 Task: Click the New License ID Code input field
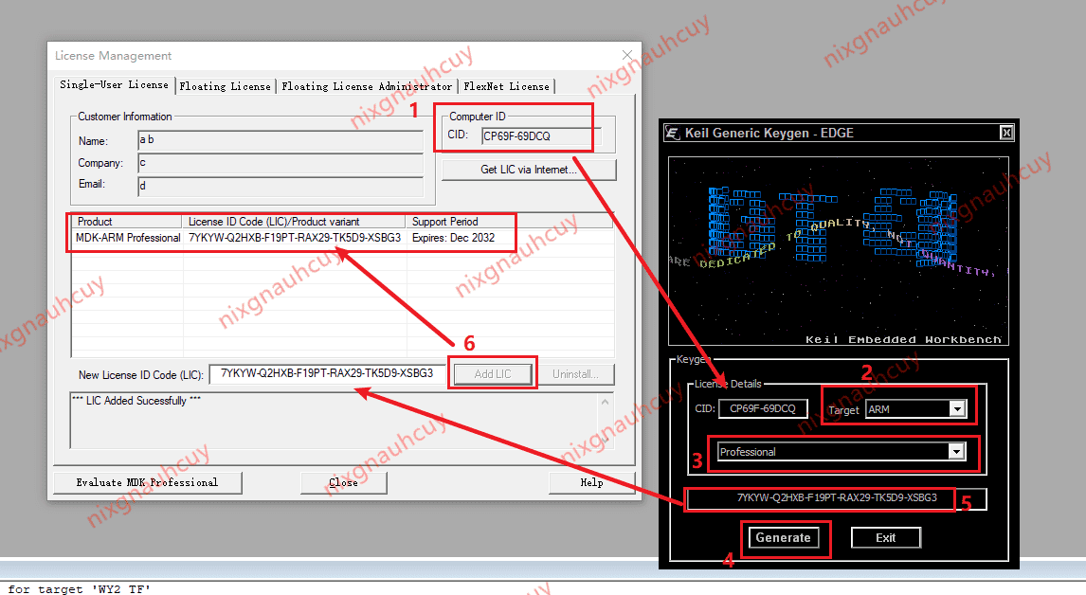[x=327, y=373]
